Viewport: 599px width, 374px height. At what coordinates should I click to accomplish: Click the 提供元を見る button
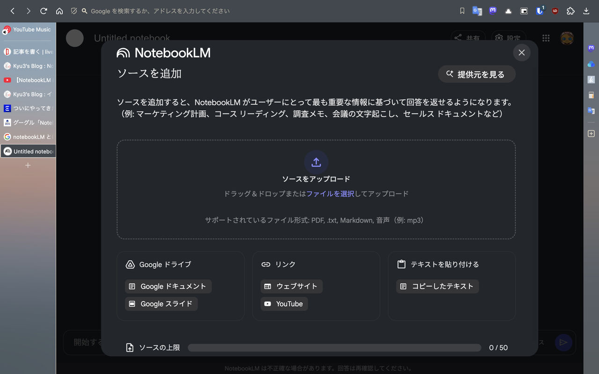(476, 74)
